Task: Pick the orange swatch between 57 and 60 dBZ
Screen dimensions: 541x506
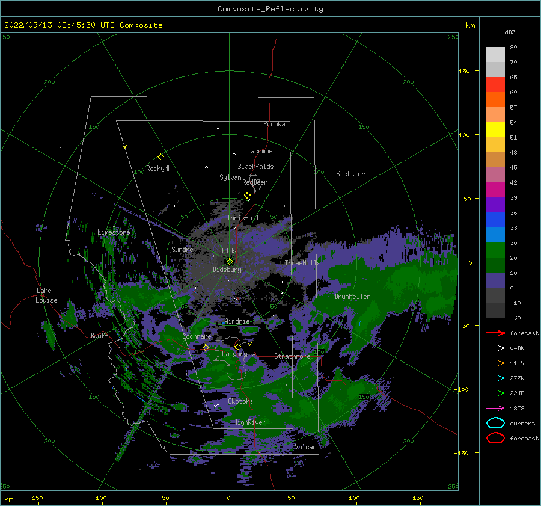Action: coord(495,99)
